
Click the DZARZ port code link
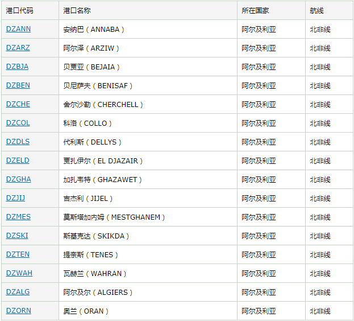click(18, 48)
